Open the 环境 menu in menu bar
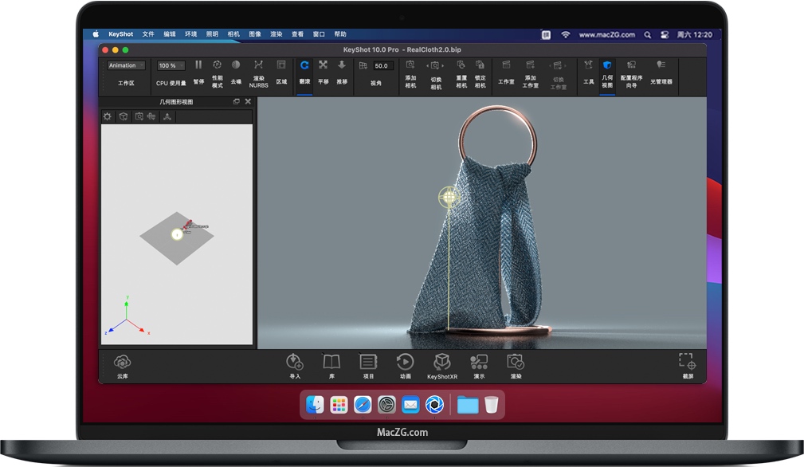The image size is (804, 467). click(191, 34)
